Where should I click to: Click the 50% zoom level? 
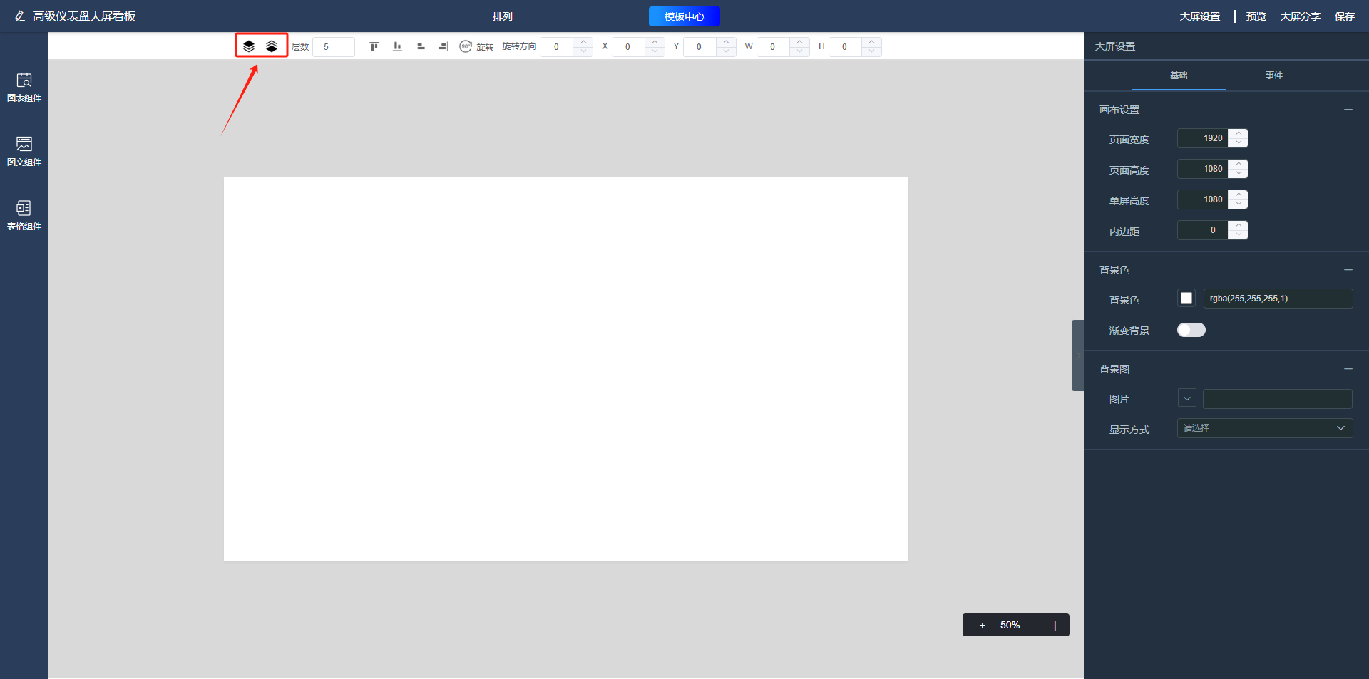pos(1010,625)
